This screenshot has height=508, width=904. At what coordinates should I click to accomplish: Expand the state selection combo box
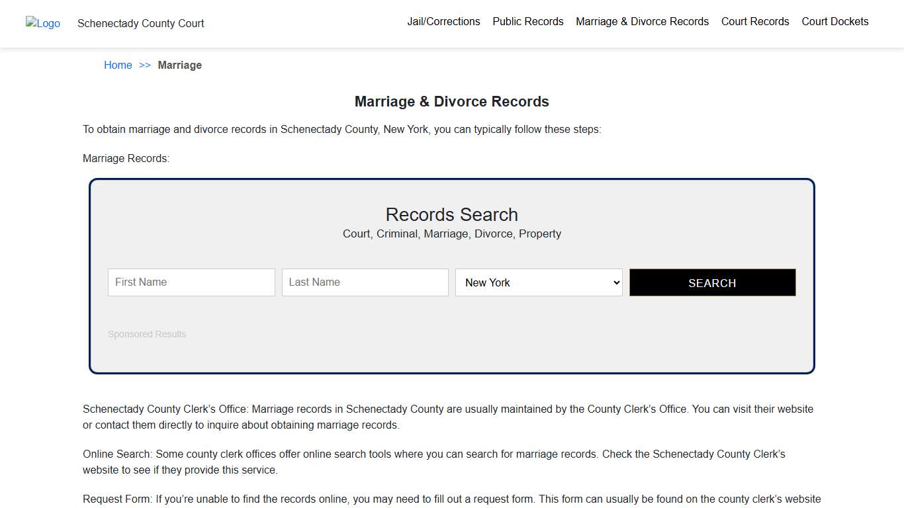pyautogui.click(x=538, y=282)
